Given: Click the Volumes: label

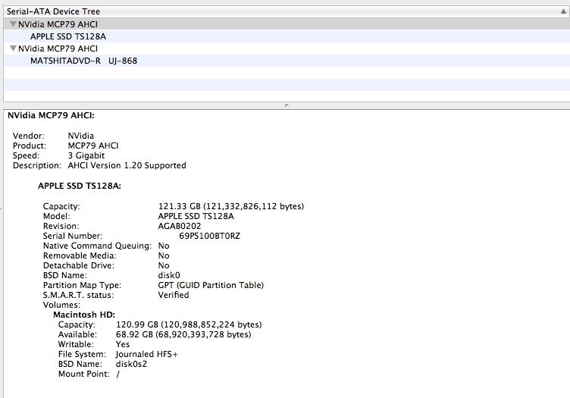Looking at the screenshot, I should coord(61,305).
